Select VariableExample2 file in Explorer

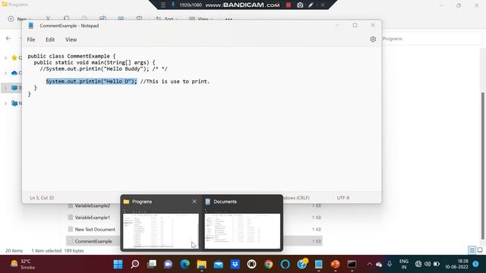(92, 206)
